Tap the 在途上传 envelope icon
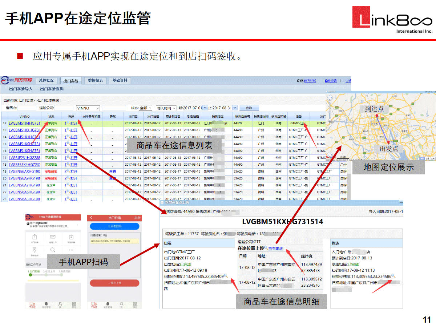Viewport: 436px width, 327px height. (53, 237)
